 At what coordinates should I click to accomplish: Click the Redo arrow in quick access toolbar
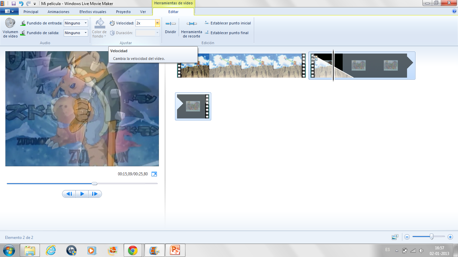tap(28, 3)
